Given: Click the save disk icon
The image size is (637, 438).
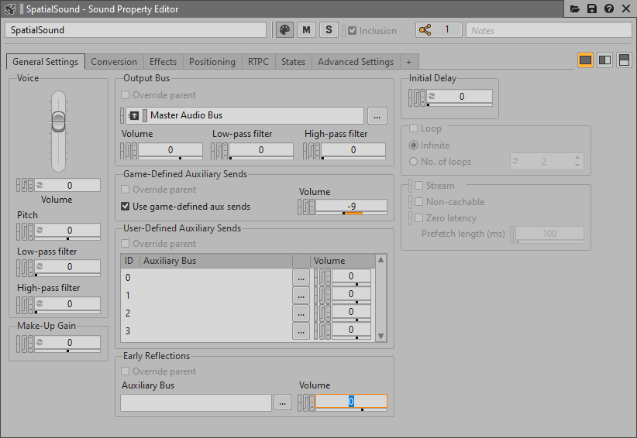Looking at the screenshot, I should (592, 9).
